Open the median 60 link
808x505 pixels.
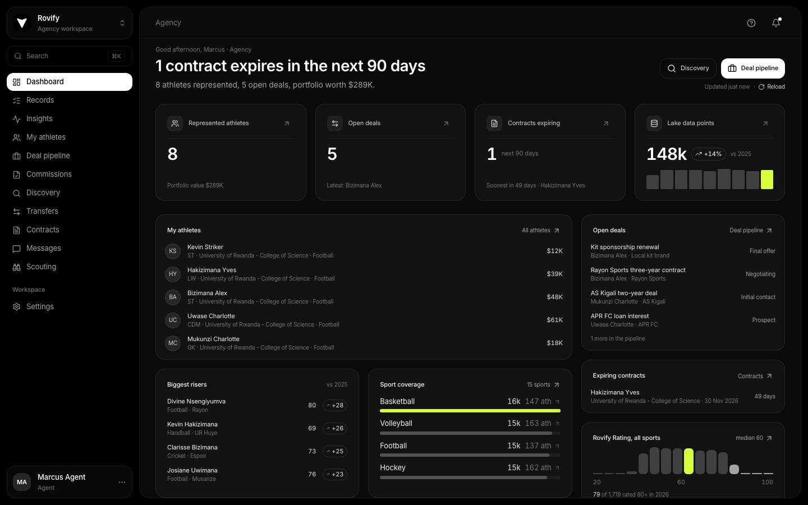pyautogui.click(x=754, y=438)
